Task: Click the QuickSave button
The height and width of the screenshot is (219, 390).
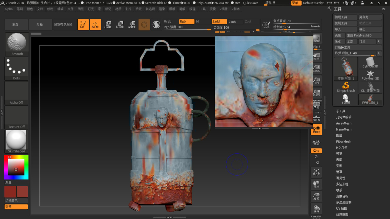Action: [x=251, y=3]
